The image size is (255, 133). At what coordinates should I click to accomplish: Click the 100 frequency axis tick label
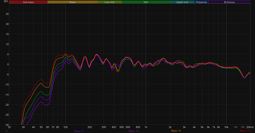click(65, 127)
